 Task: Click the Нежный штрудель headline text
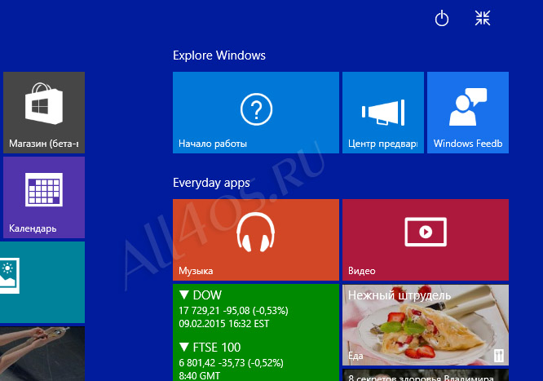400,295
